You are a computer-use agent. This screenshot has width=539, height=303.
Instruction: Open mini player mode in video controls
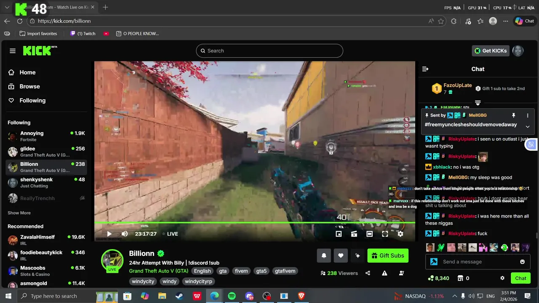tap(339, 234)
